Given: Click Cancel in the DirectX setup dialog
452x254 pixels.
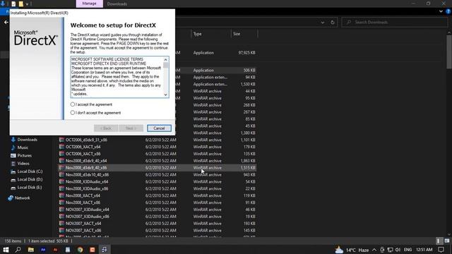Looking at the screenshot, I should (159, 128).
